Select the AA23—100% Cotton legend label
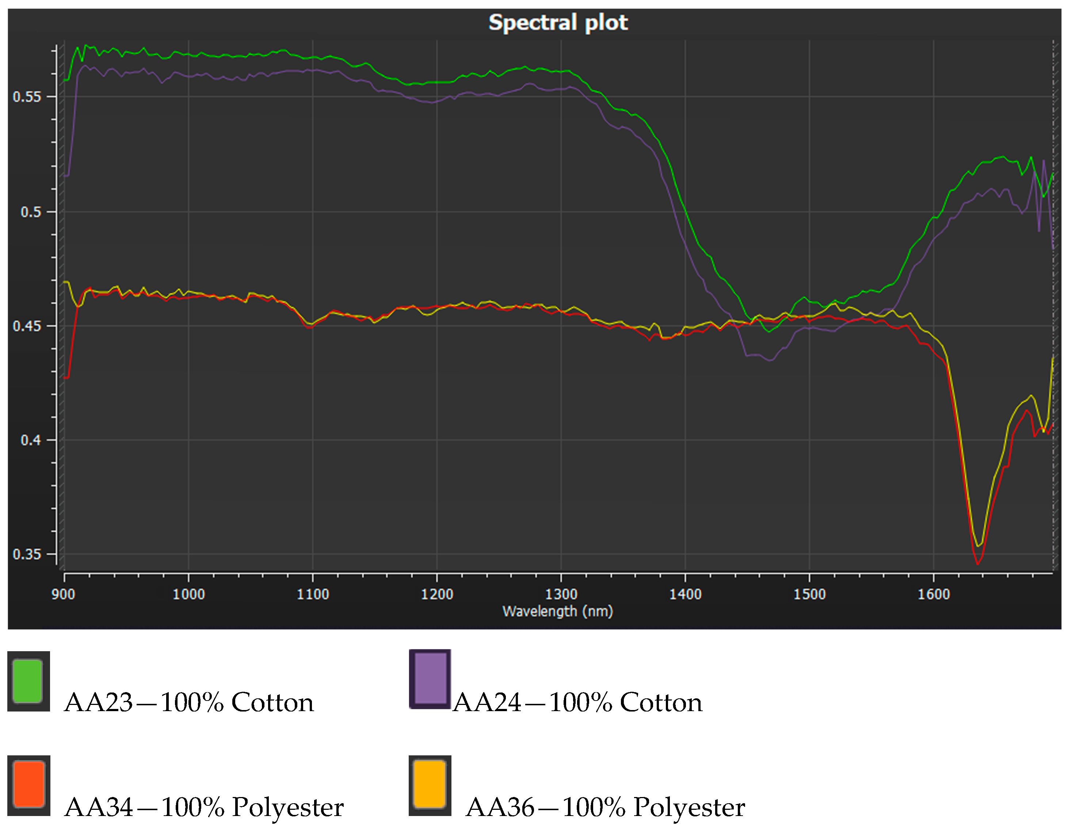Viewport: 1072px width, 831px height. tap(189, 702)
